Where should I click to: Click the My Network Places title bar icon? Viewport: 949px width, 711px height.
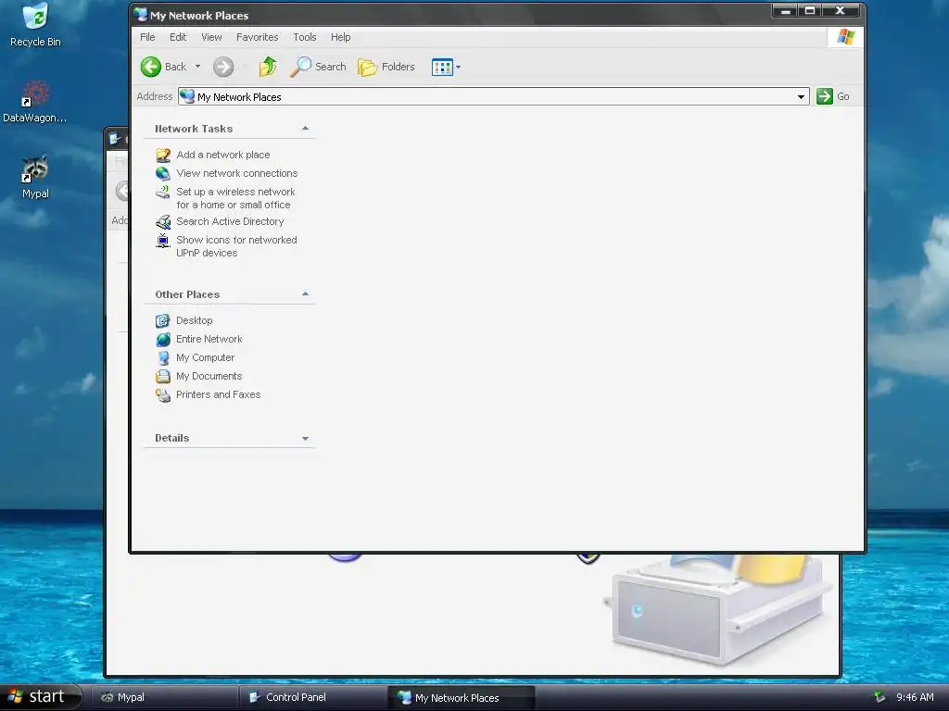(141, 15)
